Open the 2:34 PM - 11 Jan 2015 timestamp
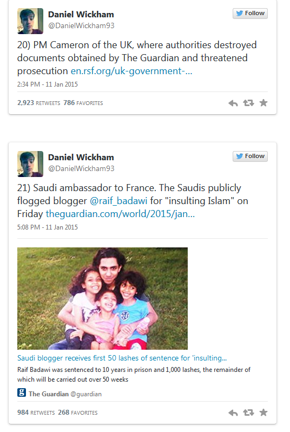This screenshot has height=432, width=290. 48,84
